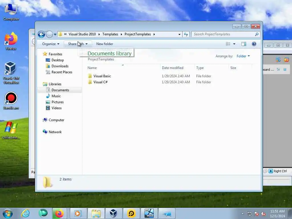Open Recent Places in navigation pane

(x=62, y=72)
